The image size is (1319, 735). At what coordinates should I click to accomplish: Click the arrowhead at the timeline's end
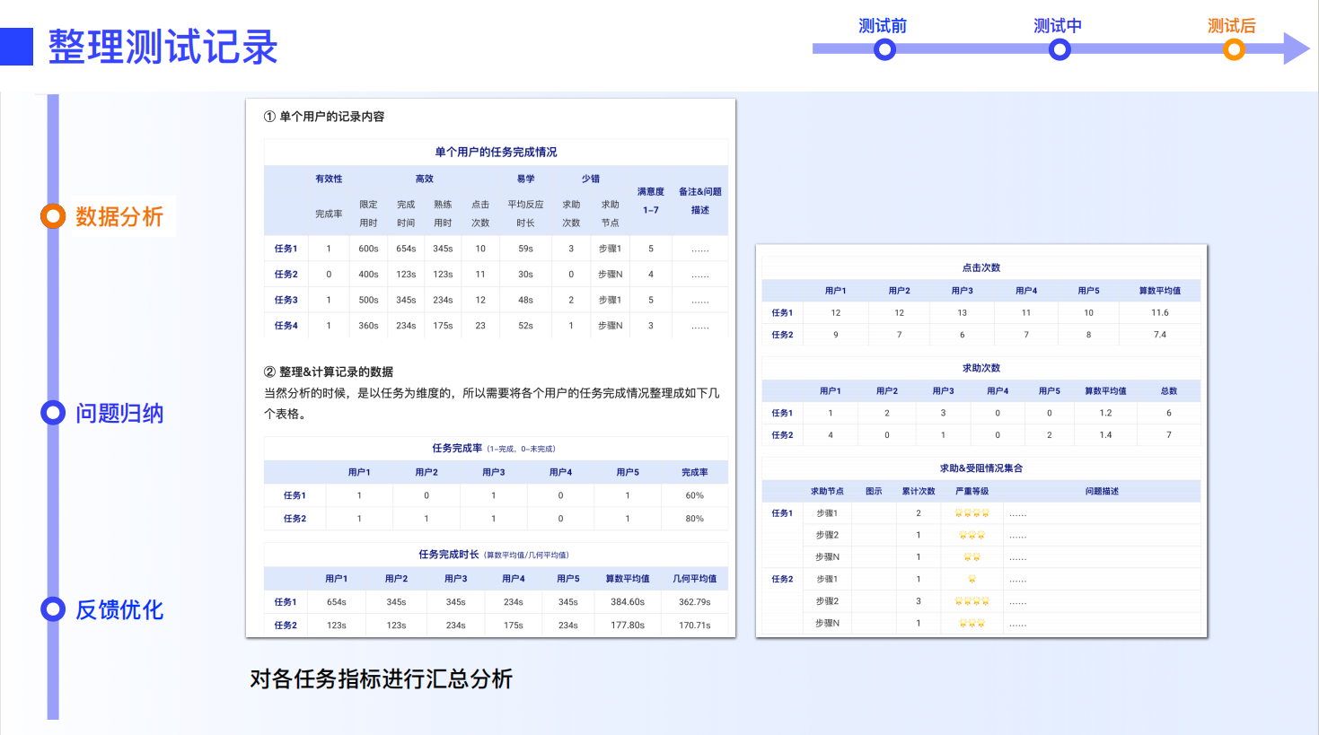pos(1293,48)
